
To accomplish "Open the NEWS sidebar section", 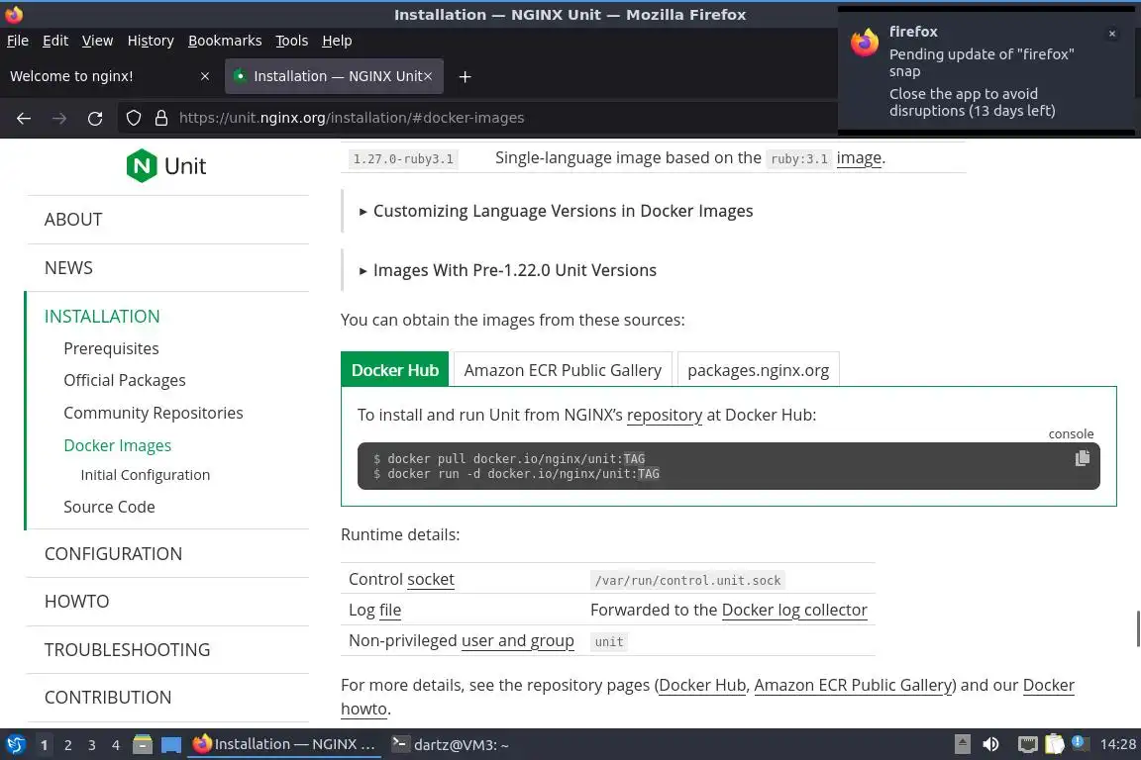I will tap(68, 267).
